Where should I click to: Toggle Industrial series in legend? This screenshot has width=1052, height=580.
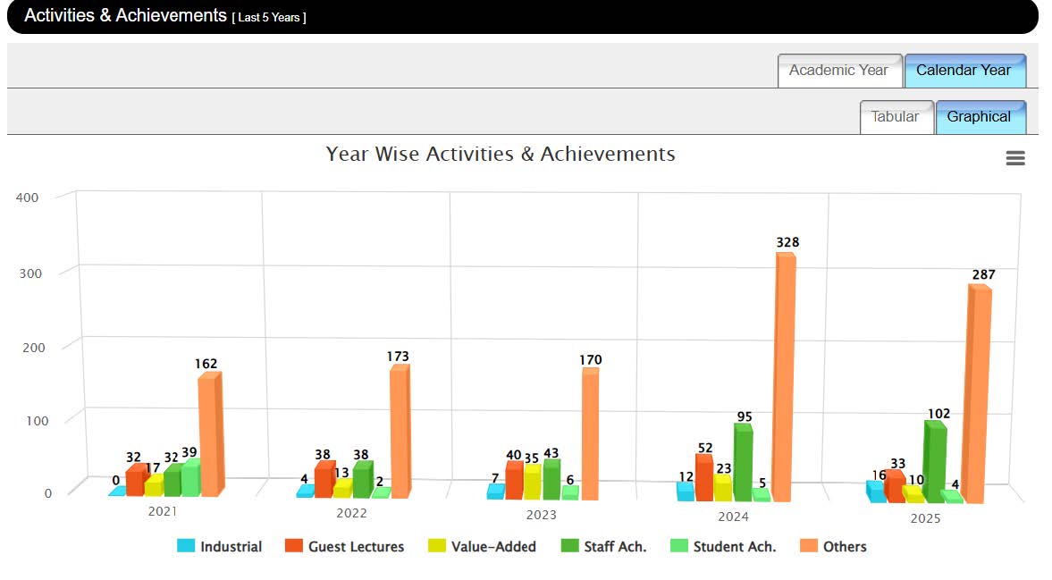(x=231, y=546)
